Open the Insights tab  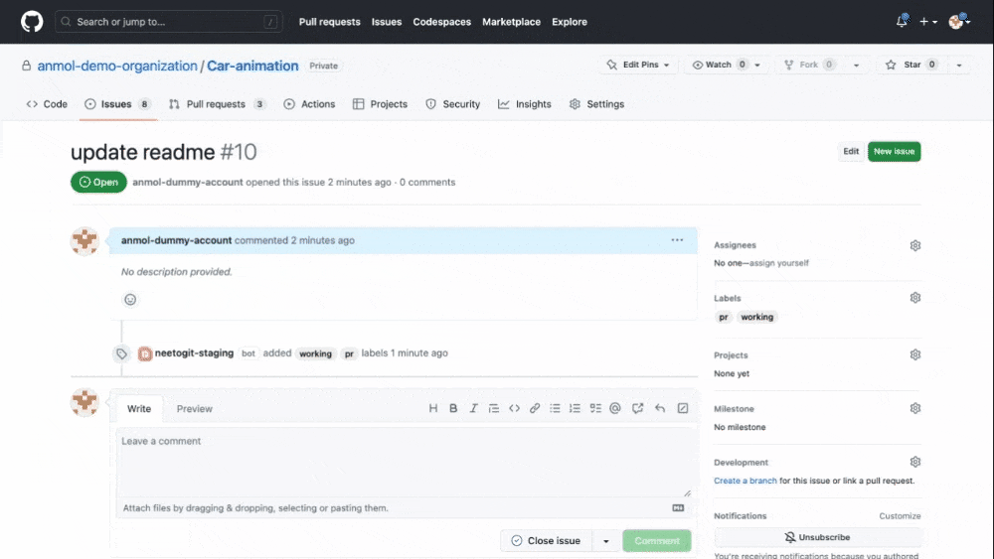click(x=524, y=104)
